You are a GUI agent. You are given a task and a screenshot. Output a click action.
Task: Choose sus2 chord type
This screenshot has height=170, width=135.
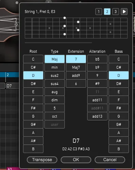(55, 75)
